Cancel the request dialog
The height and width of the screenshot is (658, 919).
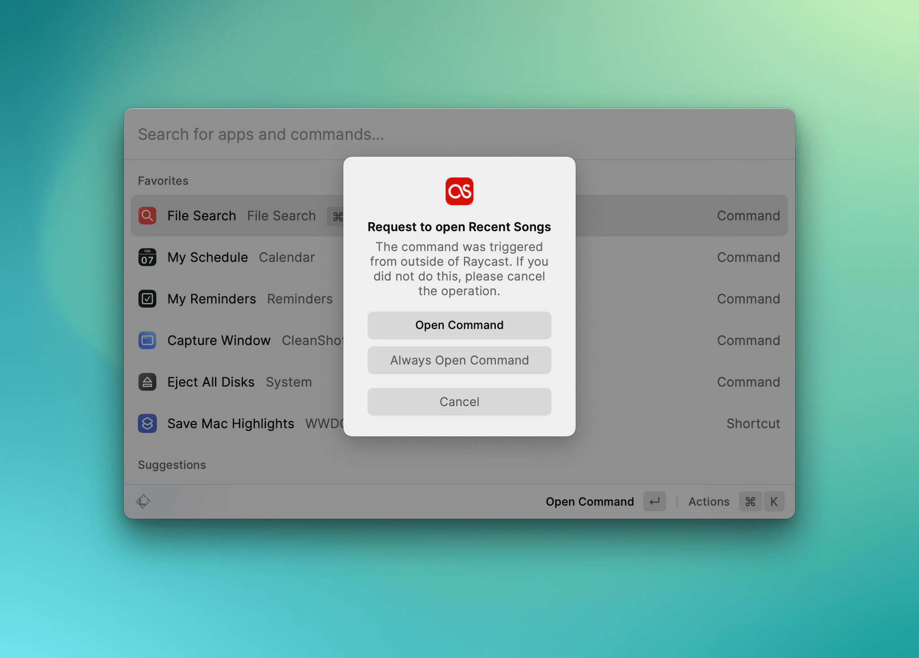pos(459,402)
